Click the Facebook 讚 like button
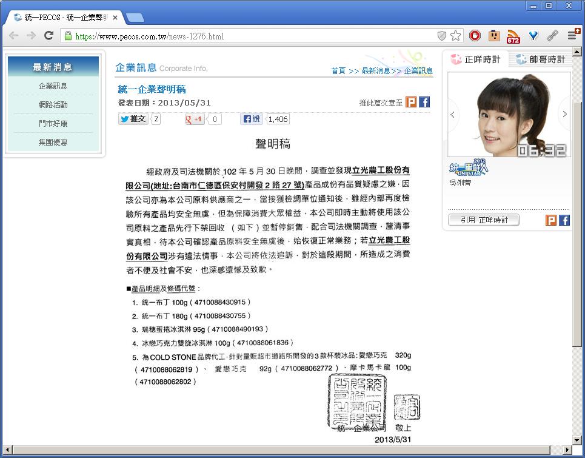The width and height of the screenshot is (585, 458). [x=252, y=119]
